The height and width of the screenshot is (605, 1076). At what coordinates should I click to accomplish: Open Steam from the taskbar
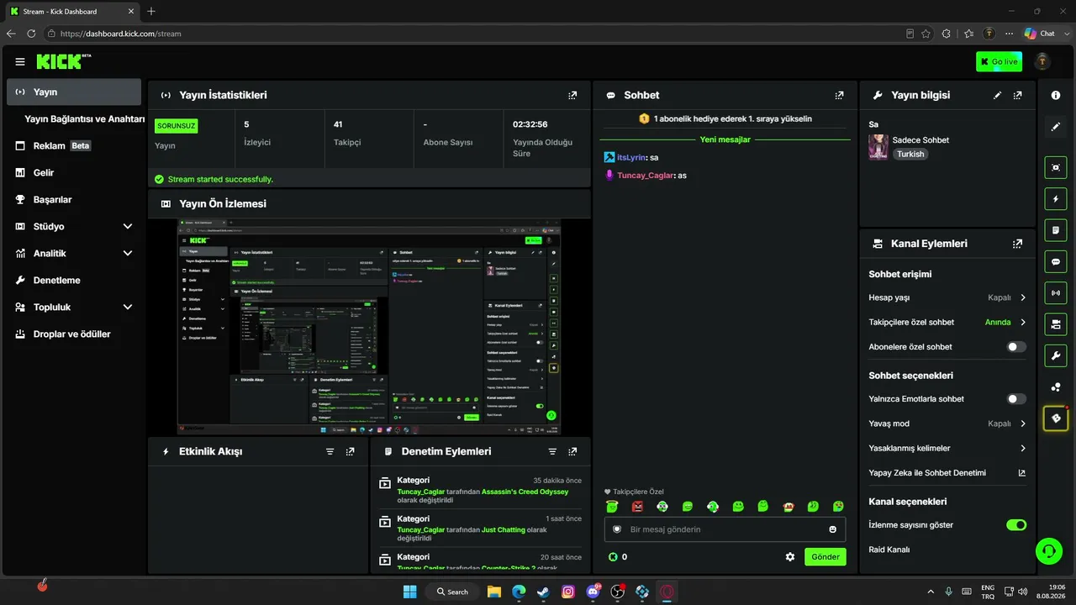click(543, 592)
